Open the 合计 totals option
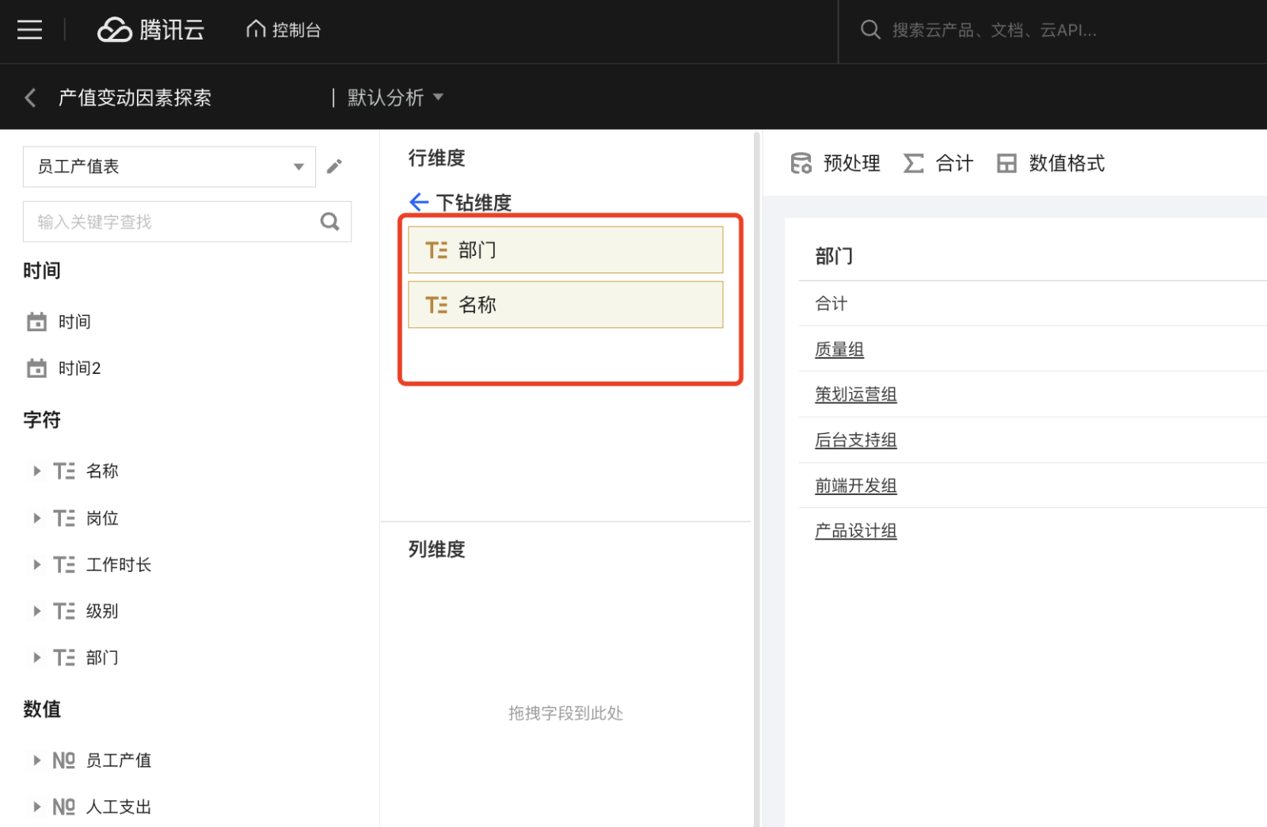The image size is (1267, 827). (x=938, y=163)
